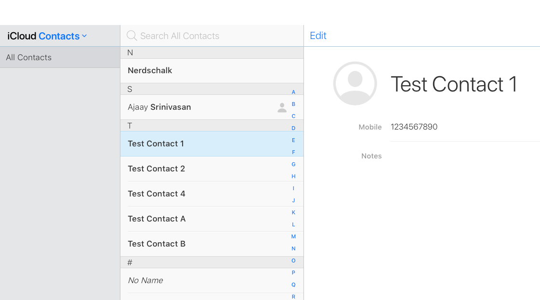Open the No Name contact

[145, 280]
